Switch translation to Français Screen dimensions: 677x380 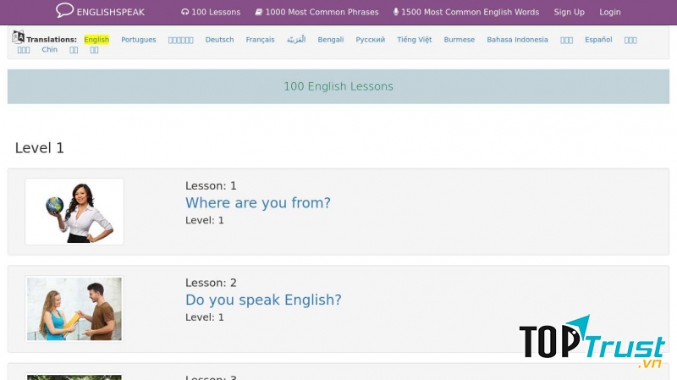point(260,39)
